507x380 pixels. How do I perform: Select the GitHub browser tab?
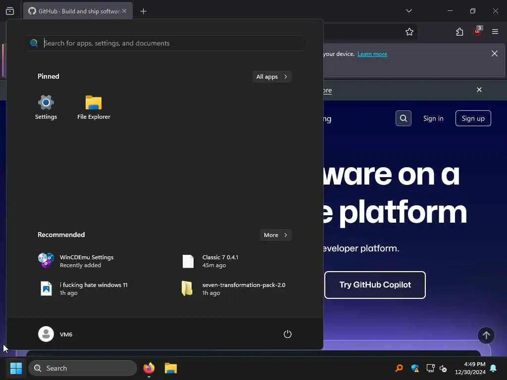78,11
